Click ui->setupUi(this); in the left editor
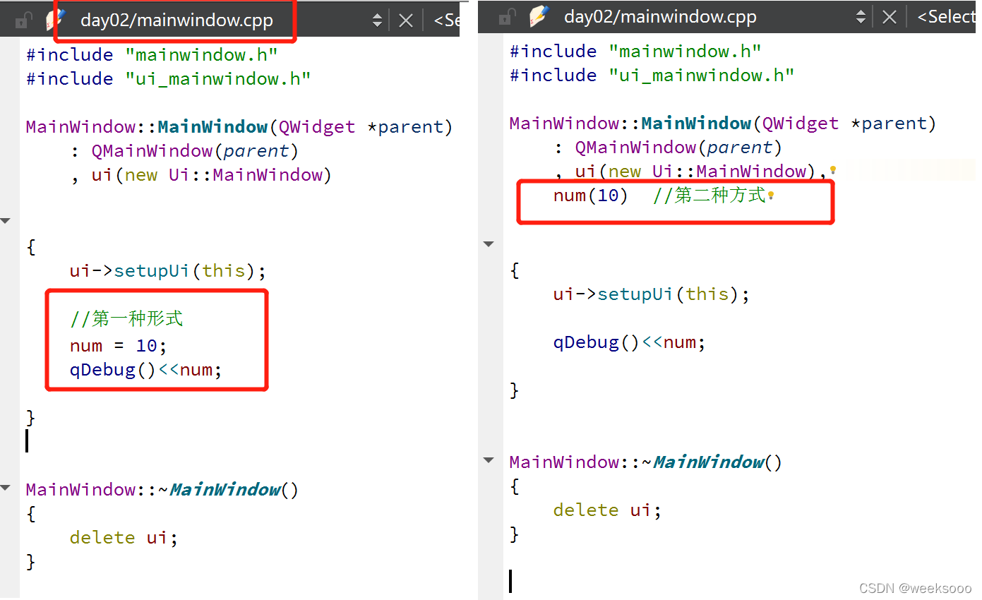 [168, 271]
